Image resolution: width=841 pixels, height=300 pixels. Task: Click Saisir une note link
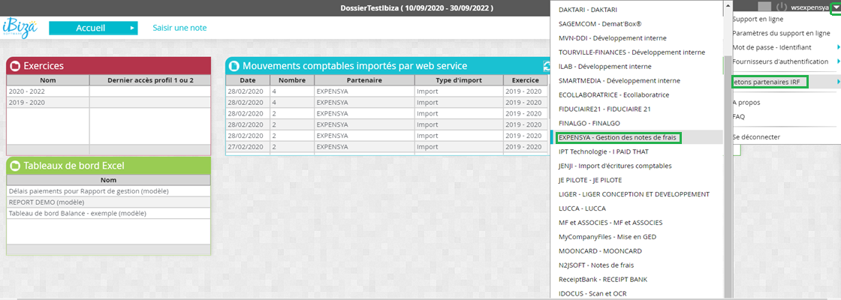179,28
